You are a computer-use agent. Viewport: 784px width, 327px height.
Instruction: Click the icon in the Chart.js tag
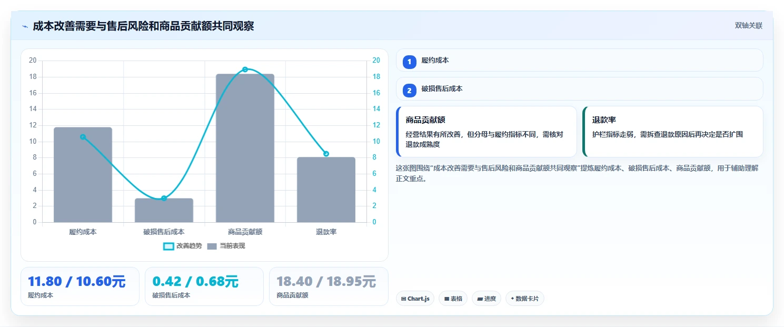[x=403, y=299]
